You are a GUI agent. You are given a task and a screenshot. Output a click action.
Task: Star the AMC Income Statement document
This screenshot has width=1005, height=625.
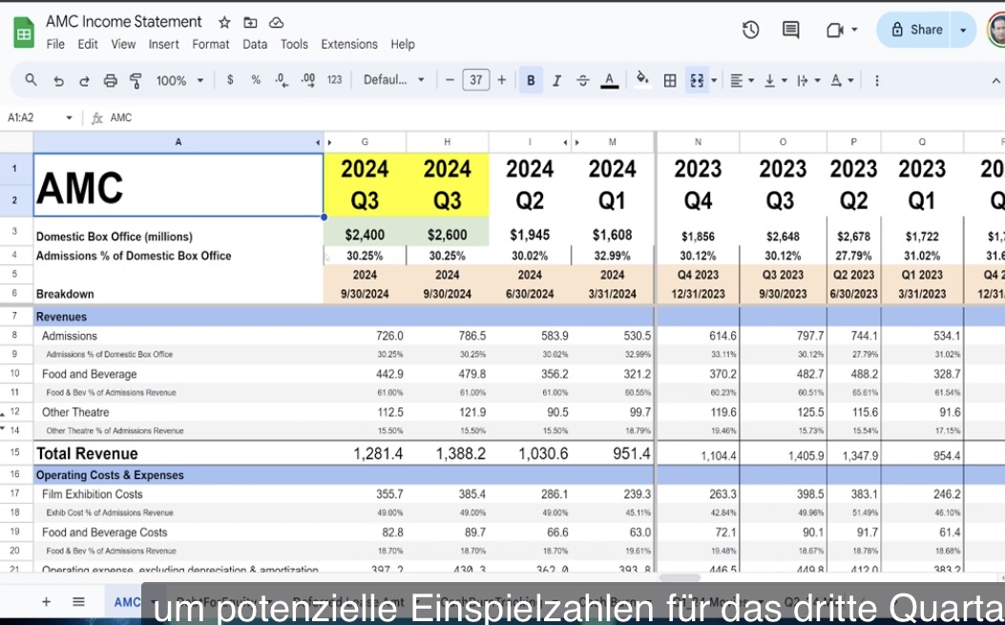(224, 23)
